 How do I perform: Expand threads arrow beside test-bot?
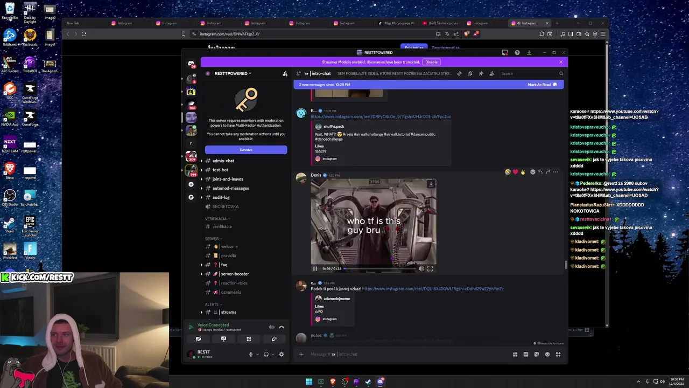pyautogui.click(x=201, y=170)
